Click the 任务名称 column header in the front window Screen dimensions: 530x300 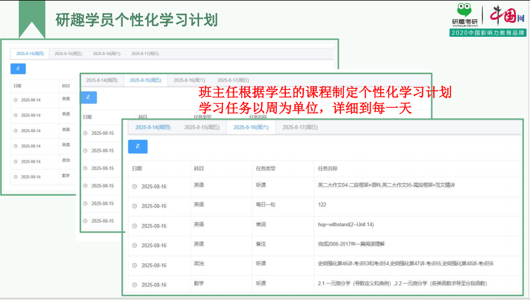(x=327, y=168)
